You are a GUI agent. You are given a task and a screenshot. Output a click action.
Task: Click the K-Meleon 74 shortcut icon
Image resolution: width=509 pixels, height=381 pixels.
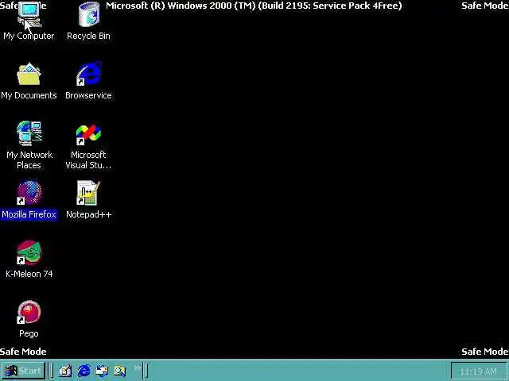[x=29, y=252]
